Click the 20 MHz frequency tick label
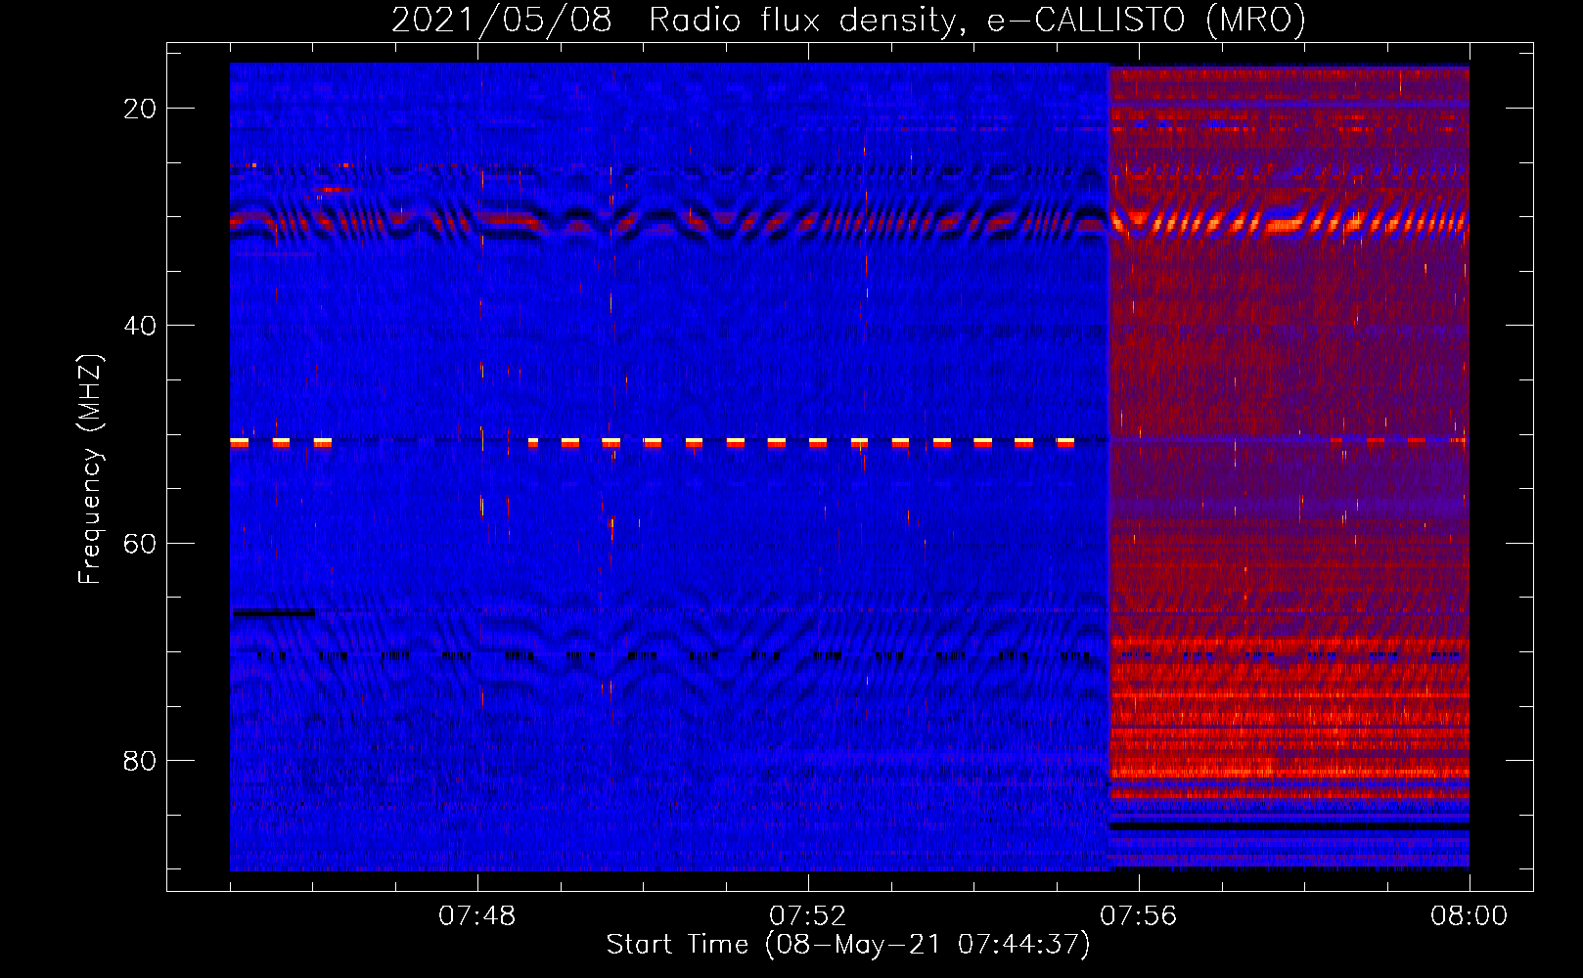Viewport: 1583px width, 978px height. pyautogui.click(x=140, y=109)
